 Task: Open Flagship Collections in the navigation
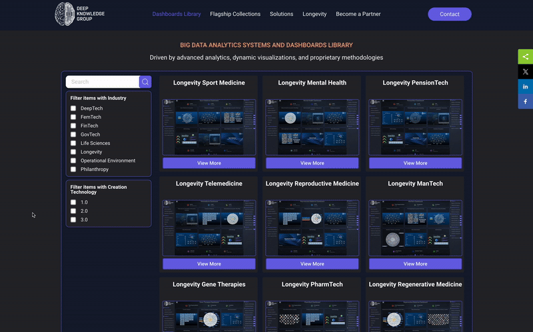[x=235, y=14]
